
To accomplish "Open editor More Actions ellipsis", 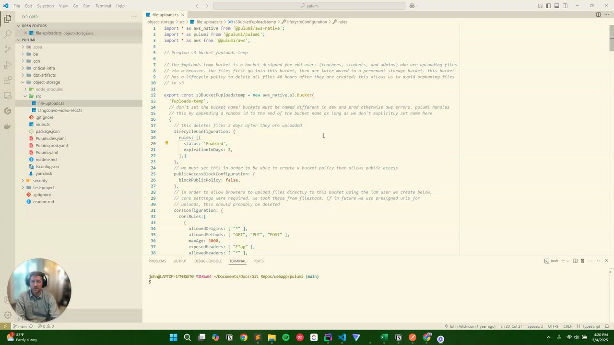I will (x=607, y=15).
